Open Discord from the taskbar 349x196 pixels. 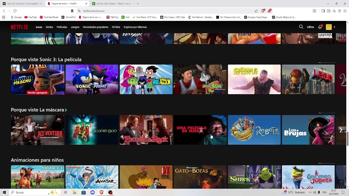coord(92,192)
